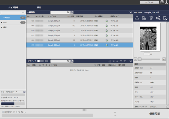Expand the active job list with the fullscreen icon
The image size is (169, 119).
(x=131, y=61)
